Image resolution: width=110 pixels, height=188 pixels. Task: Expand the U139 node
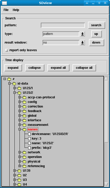click(x=14, y=171)
